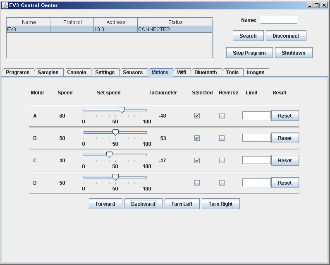The image size is (330, 265).
Task: Go to the Settings tab
Action: pos(105,72)
